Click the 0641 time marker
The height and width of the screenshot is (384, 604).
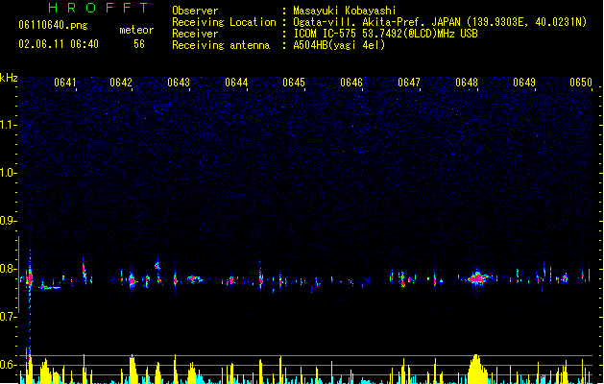(65, 83)
